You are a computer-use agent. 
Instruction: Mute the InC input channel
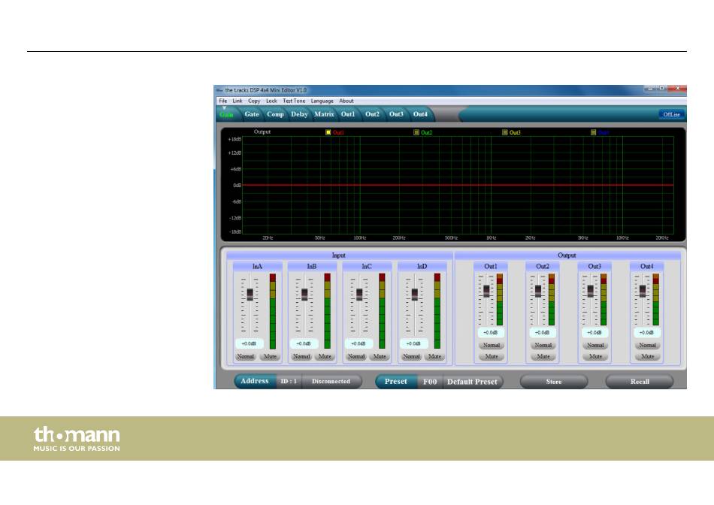(380, 356)
